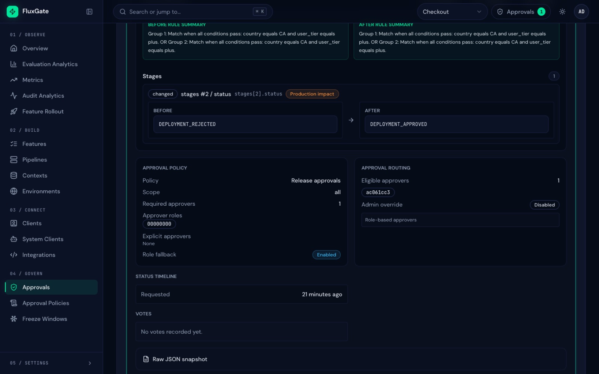
Task: Go to Overview in the sidebar
Action: (51, 48)
